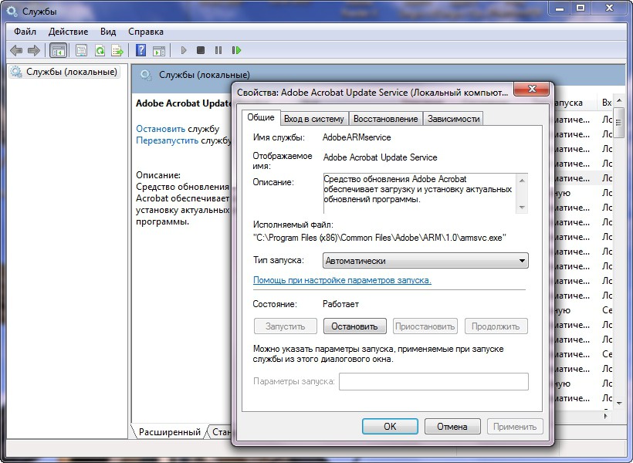
Task: Open the Действие menu
Action: [x=68, y=32]
